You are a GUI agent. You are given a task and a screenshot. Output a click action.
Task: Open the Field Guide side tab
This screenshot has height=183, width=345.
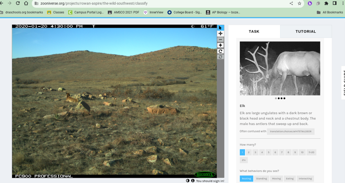pos(343,83)
